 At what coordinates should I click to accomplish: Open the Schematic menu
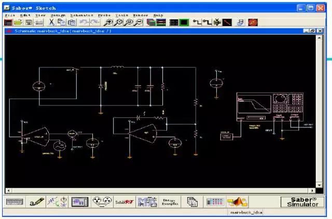(81, 15)
